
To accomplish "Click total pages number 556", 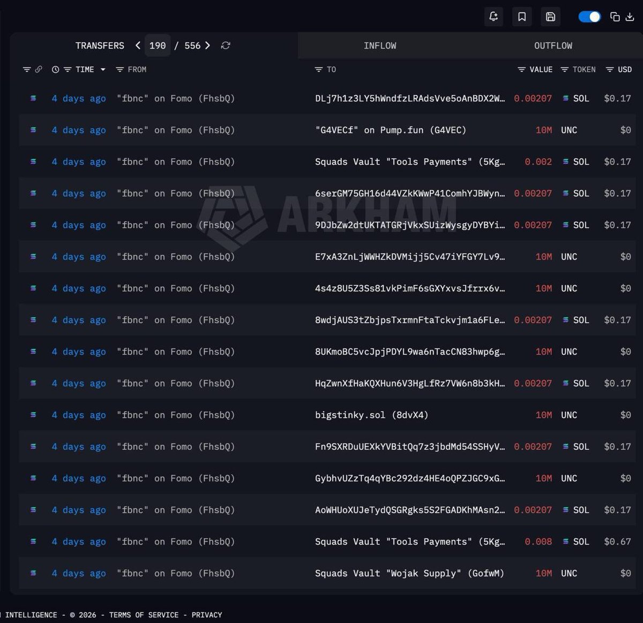I will click(192, 46).
